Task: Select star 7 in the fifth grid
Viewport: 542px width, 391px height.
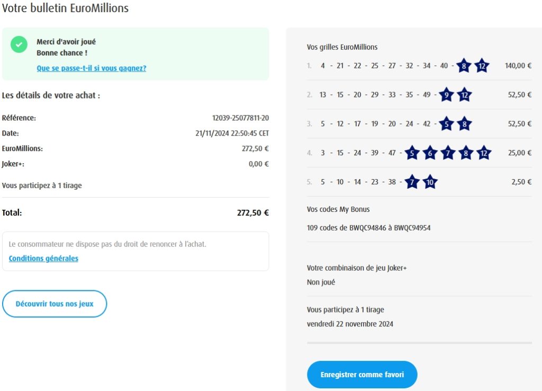Action: [412, 182]
